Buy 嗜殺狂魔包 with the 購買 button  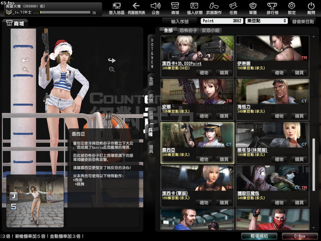(x=299, y=203)
